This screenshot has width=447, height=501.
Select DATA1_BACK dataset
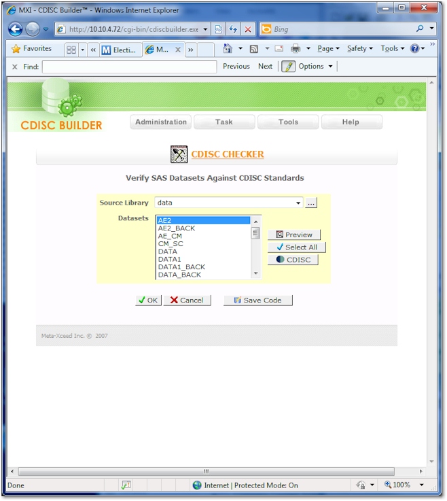pyautogui.click(x=203, y=267)
